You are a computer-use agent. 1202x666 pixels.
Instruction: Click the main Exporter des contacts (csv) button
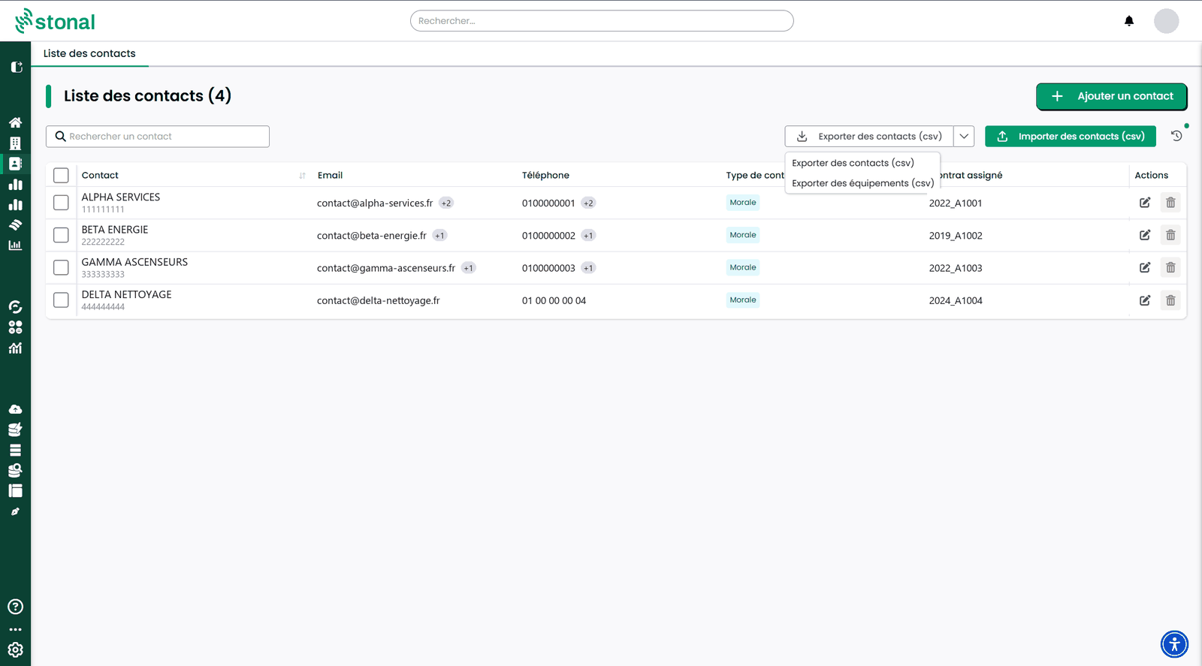click(x=869, y=136)
